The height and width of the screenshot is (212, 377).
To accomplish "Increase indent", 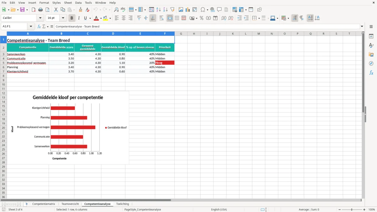I will [239, 18].
